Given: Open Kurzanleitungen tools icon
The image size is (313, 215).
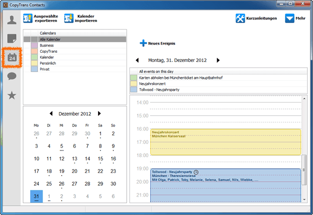Looking at the screenshot, I should click(240, 18).
